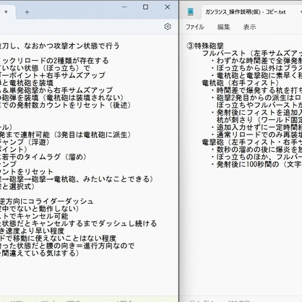Click line ぼっ立ちやフルバーストか
Screen dimensions: 302x302
click(259, 105)
